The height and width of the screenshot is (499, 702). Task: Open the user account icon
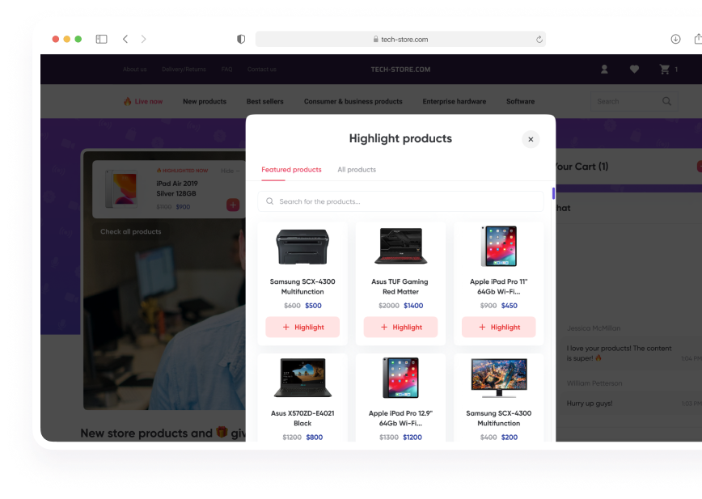tap(604, 70)
